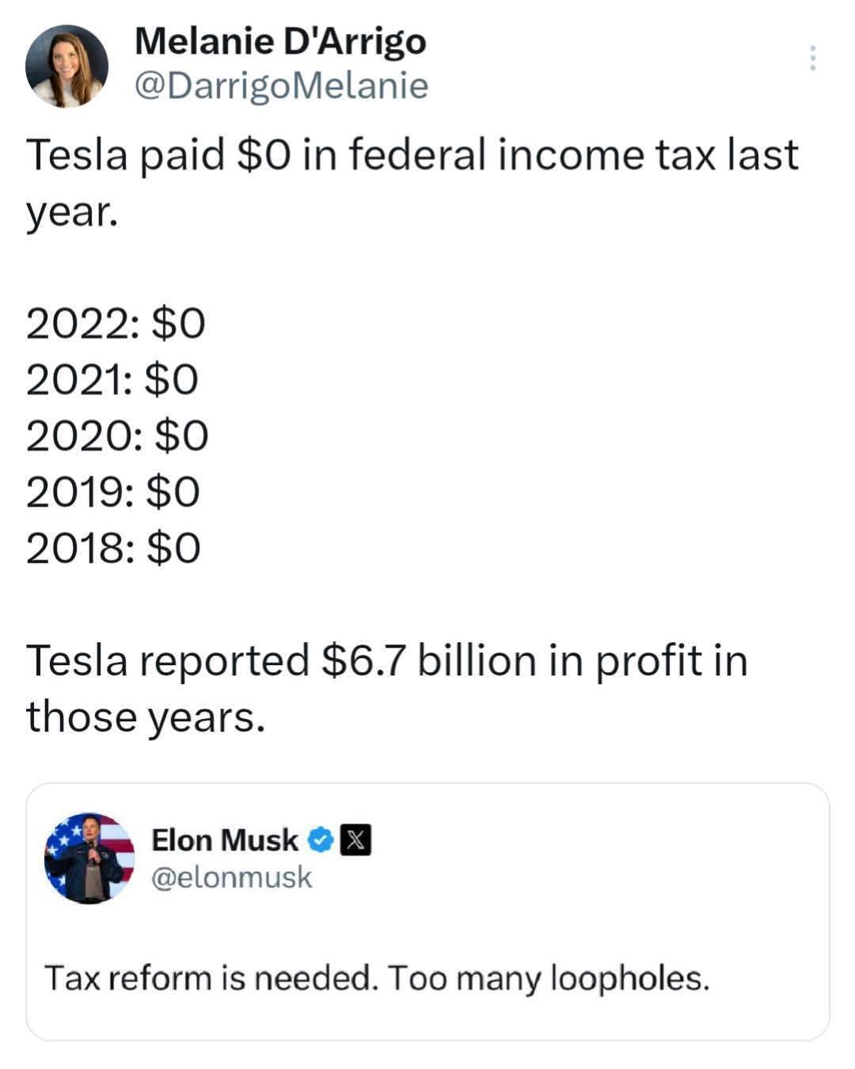This screenshot has height=1069, width=855.
Task: Open the @DarrigoMelanie handle
Action: pyautogui.click(x=281, y=86)
